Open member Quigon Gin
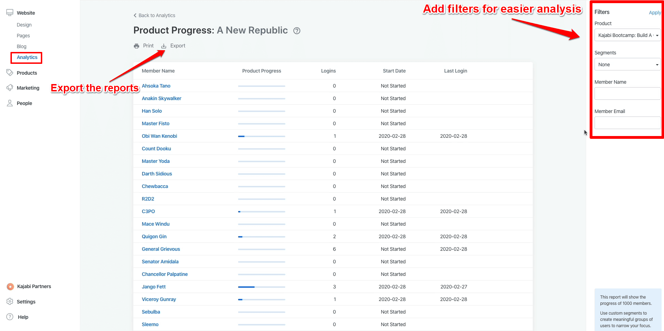 click(x=154, y=236)
